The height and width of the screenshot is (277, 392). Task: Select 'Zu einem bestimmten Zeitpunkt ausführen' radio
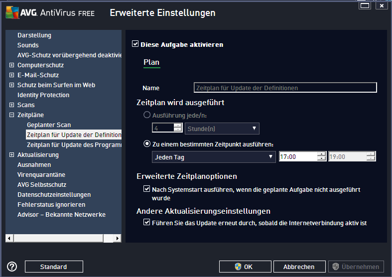[147, 144]
